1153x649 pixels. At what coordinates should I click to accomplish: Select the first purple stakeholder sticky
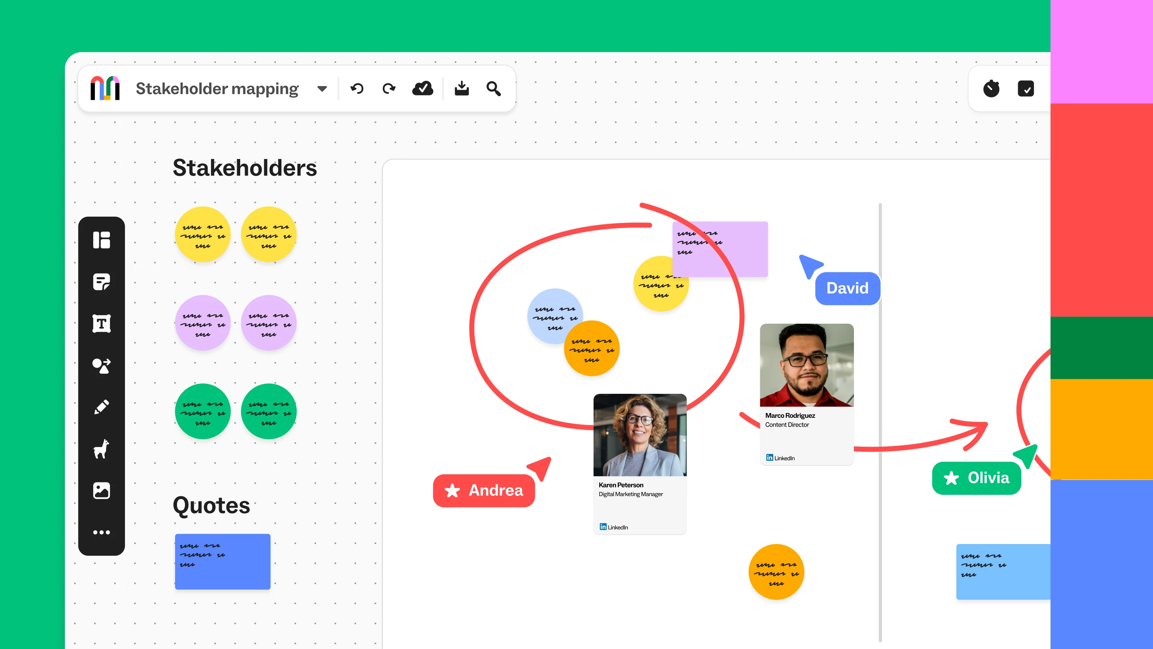[x=203, y=322]
